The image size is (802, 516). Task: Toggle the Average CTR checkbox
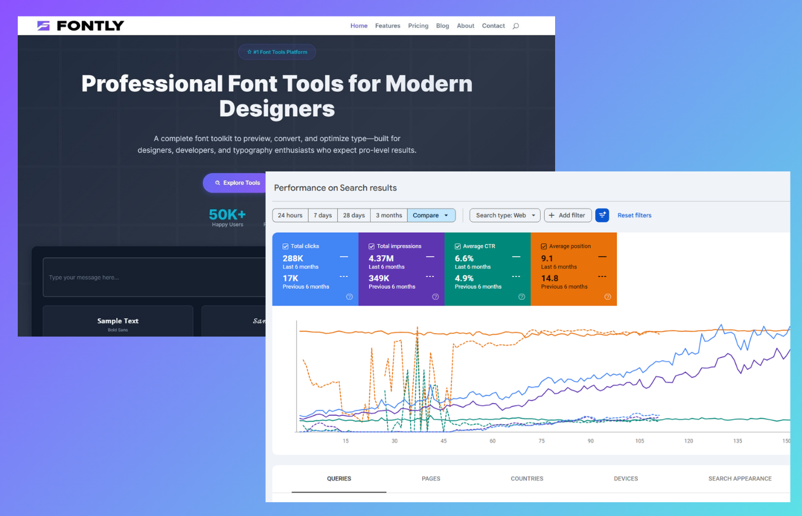(458, 247)
